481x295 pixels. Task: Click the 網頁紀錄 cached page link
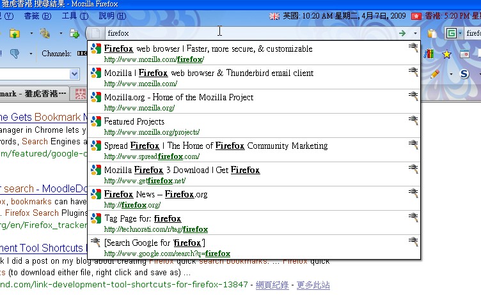(x=272, y=285)
